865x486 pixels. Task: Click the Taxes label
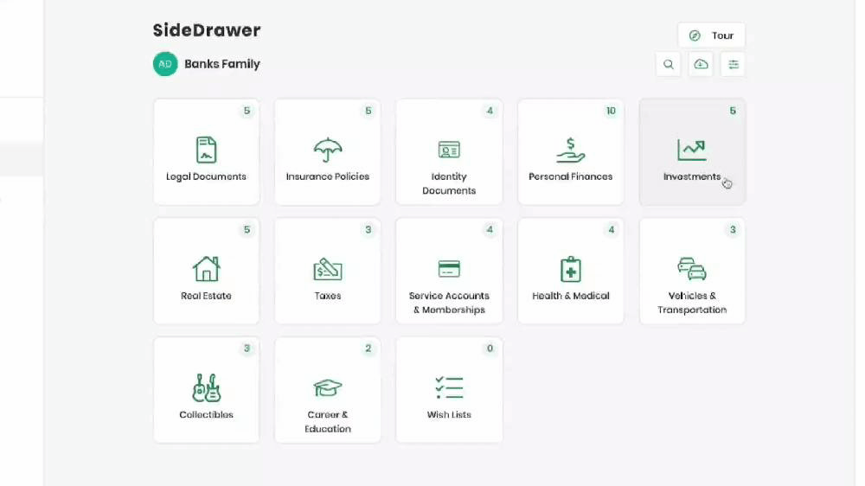pos(328,296)
